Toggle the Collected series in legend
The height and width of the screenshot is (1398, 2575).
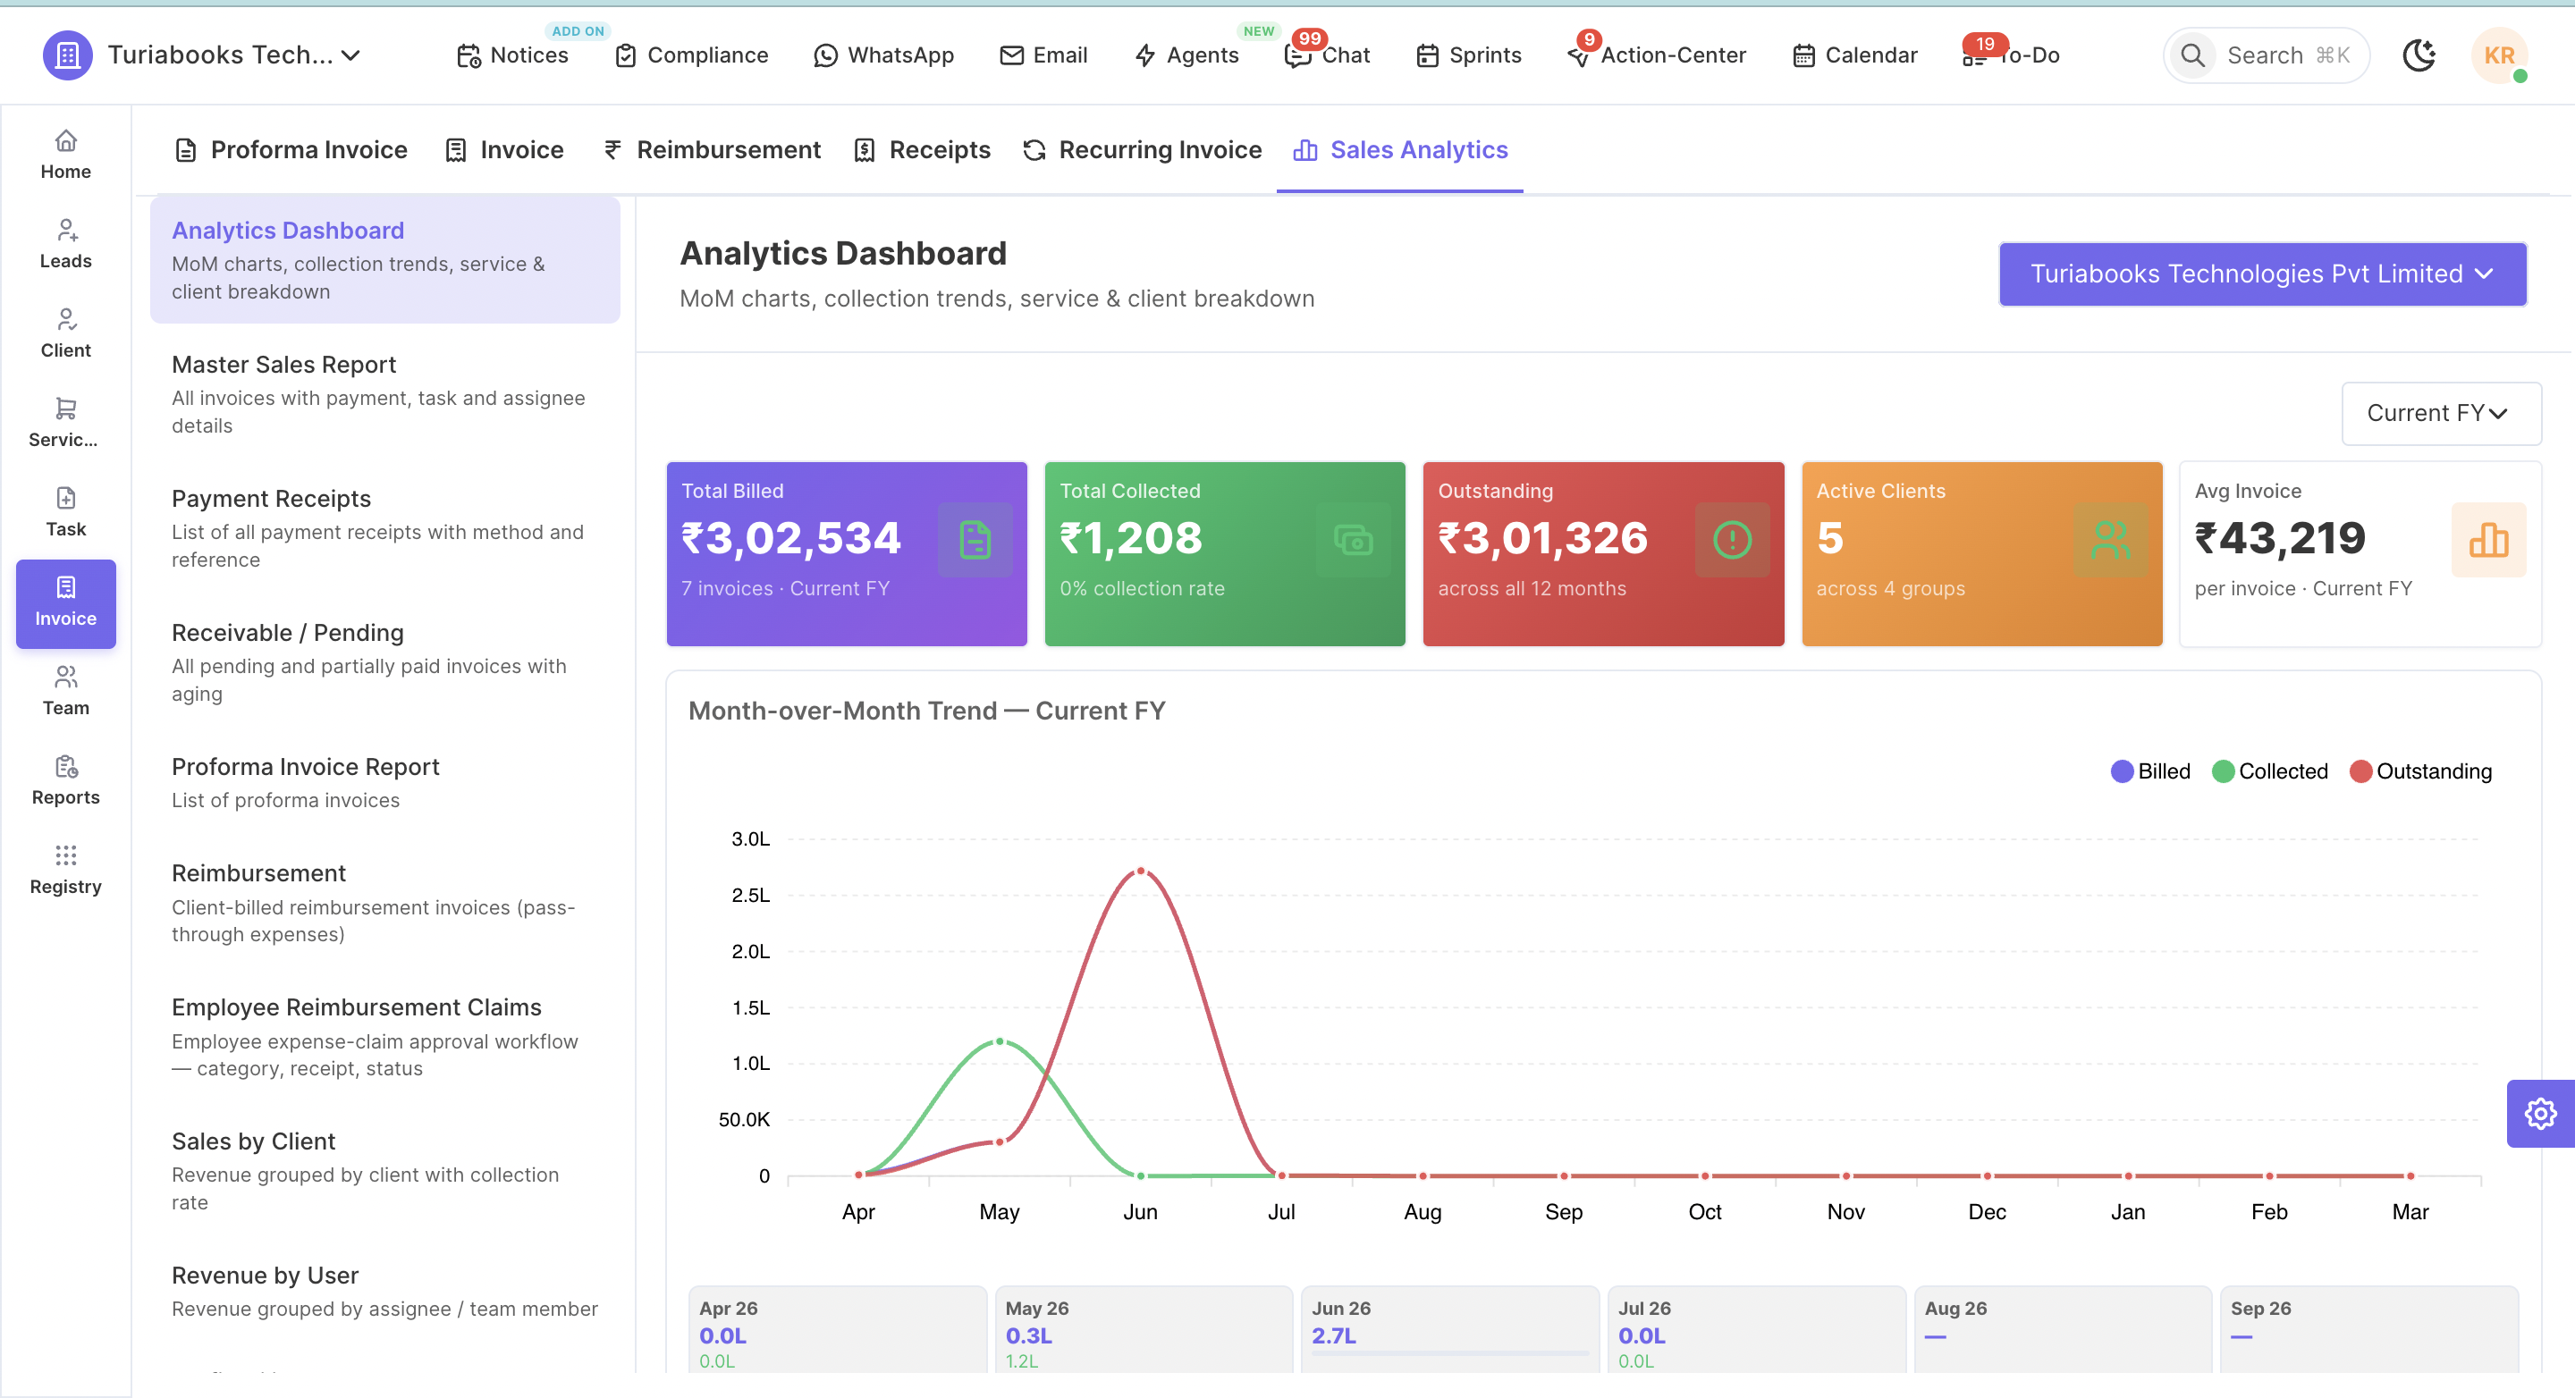(2269, 771)
